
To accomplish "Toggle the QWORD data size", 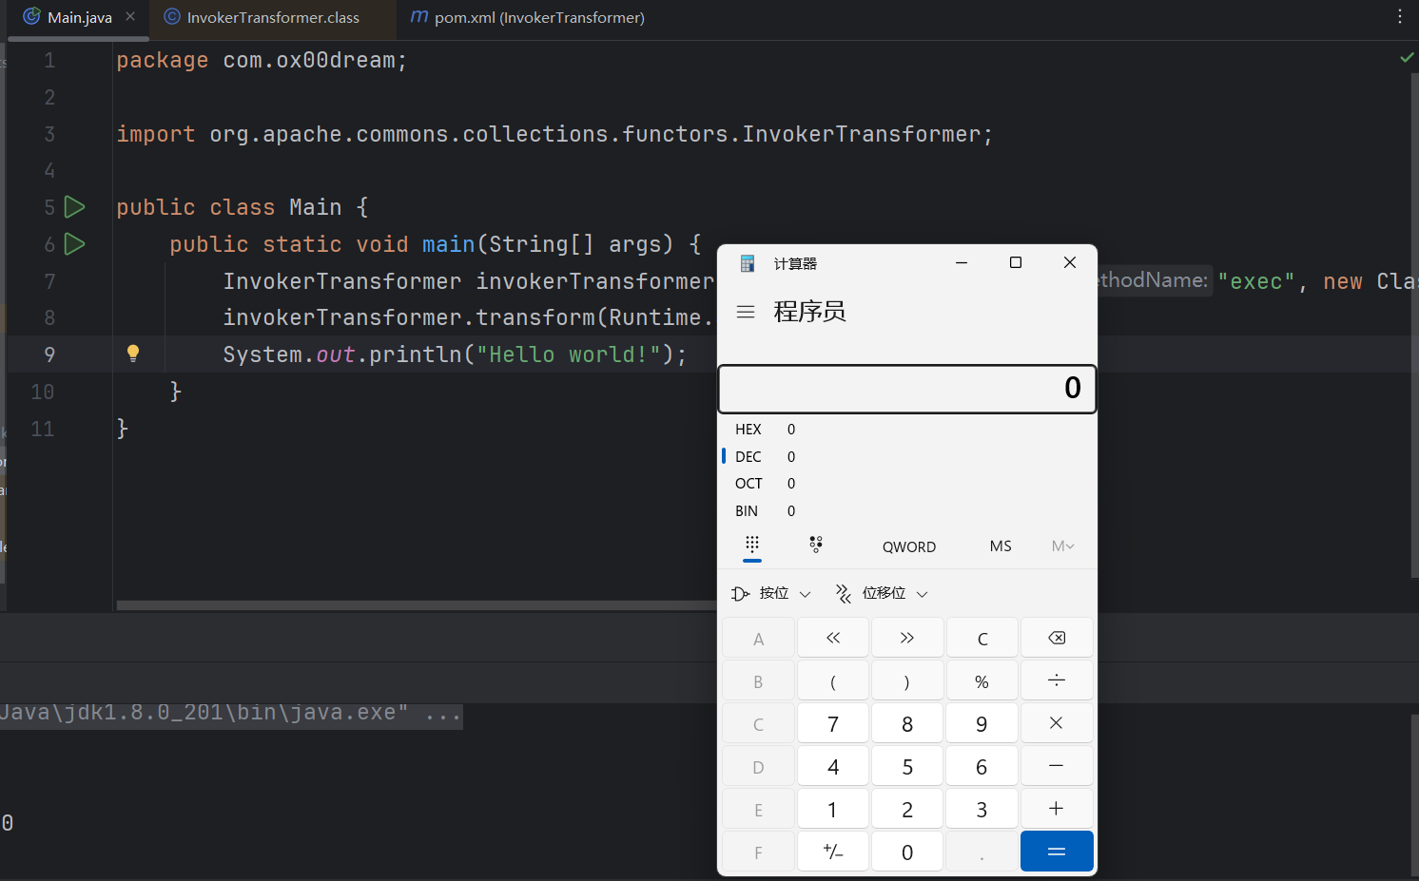I will (x=908, y=546).
